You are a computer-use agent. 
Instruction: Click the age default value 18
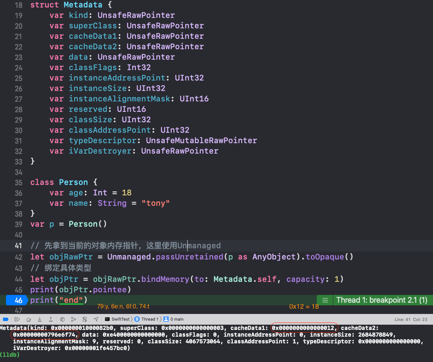[x=127, y=193]
